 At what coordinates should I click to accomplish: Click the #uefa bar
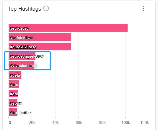15,75
